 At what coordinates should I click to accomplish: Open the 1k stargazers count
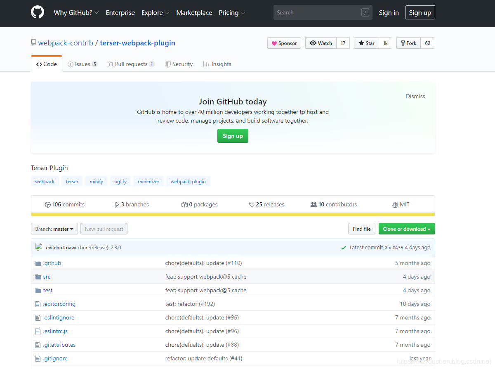click(385, 43)
